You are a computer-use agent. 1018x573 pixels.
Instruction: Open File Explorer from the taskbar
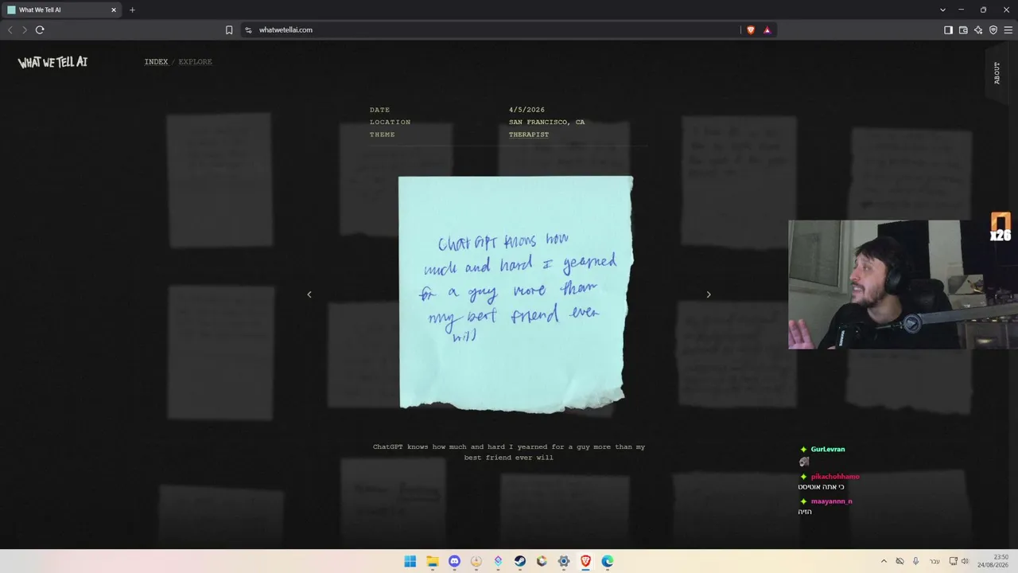pos(433,561)
